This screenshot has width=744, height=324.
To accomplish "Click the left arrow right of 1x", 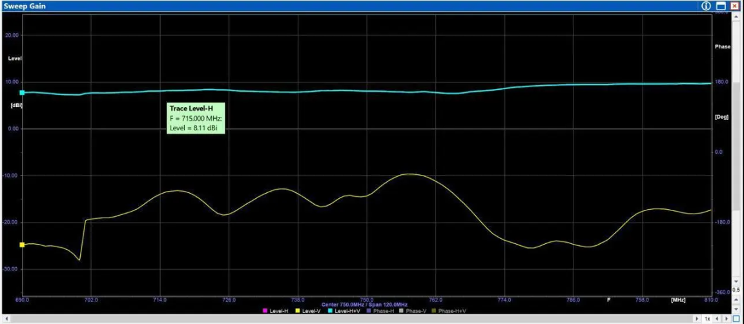I will [718, 319].
